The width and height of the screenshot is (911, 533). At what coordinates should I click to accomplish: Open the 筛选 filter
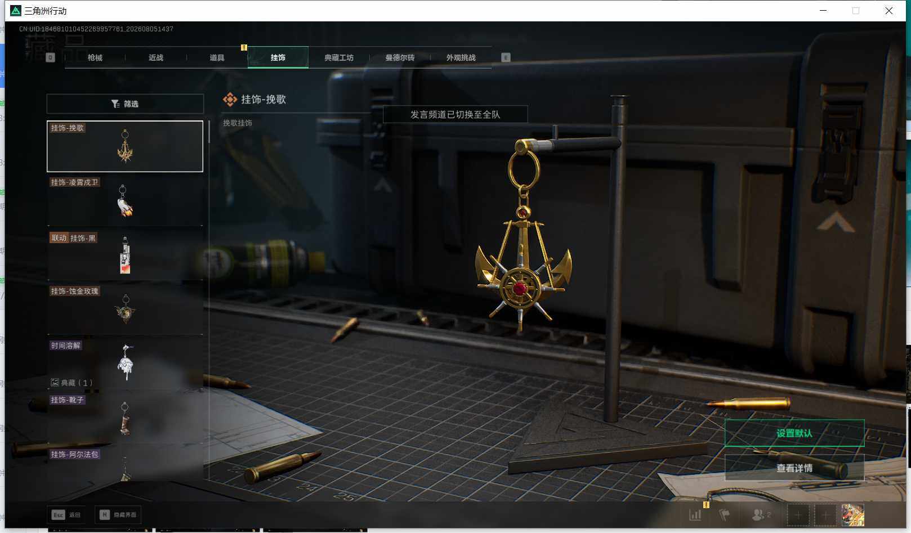(x=125, y=104)
